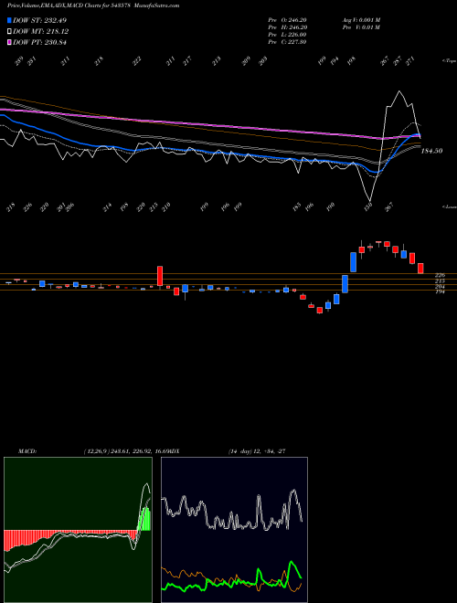Click the MACD '(12,26,9)' parameter values text

tap(125, 451)
